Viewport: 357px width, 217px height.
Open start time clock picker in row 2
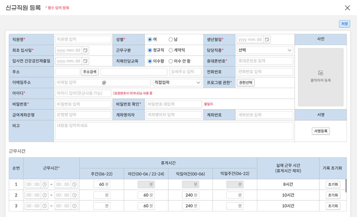pos(45,195)
